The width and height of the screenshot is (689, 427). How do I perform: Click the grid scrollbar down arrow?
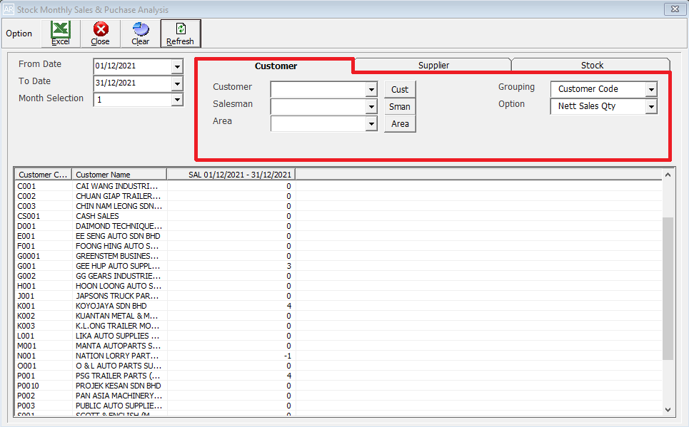pos(668,409)
